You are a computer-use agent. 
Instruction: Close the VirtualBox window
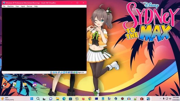84,3
